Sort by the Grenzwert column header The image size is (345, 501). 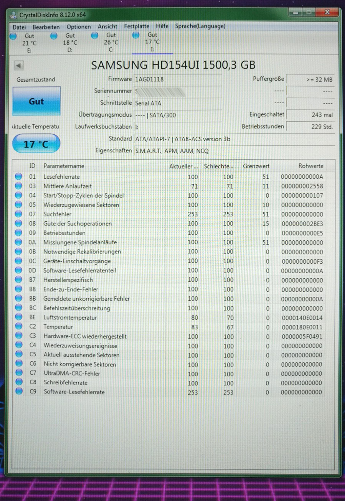coord(256,166)
